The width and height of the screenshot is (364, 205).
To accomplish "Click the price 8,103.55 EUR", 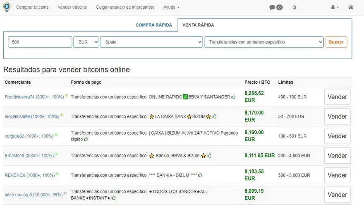I will (254, 175).
